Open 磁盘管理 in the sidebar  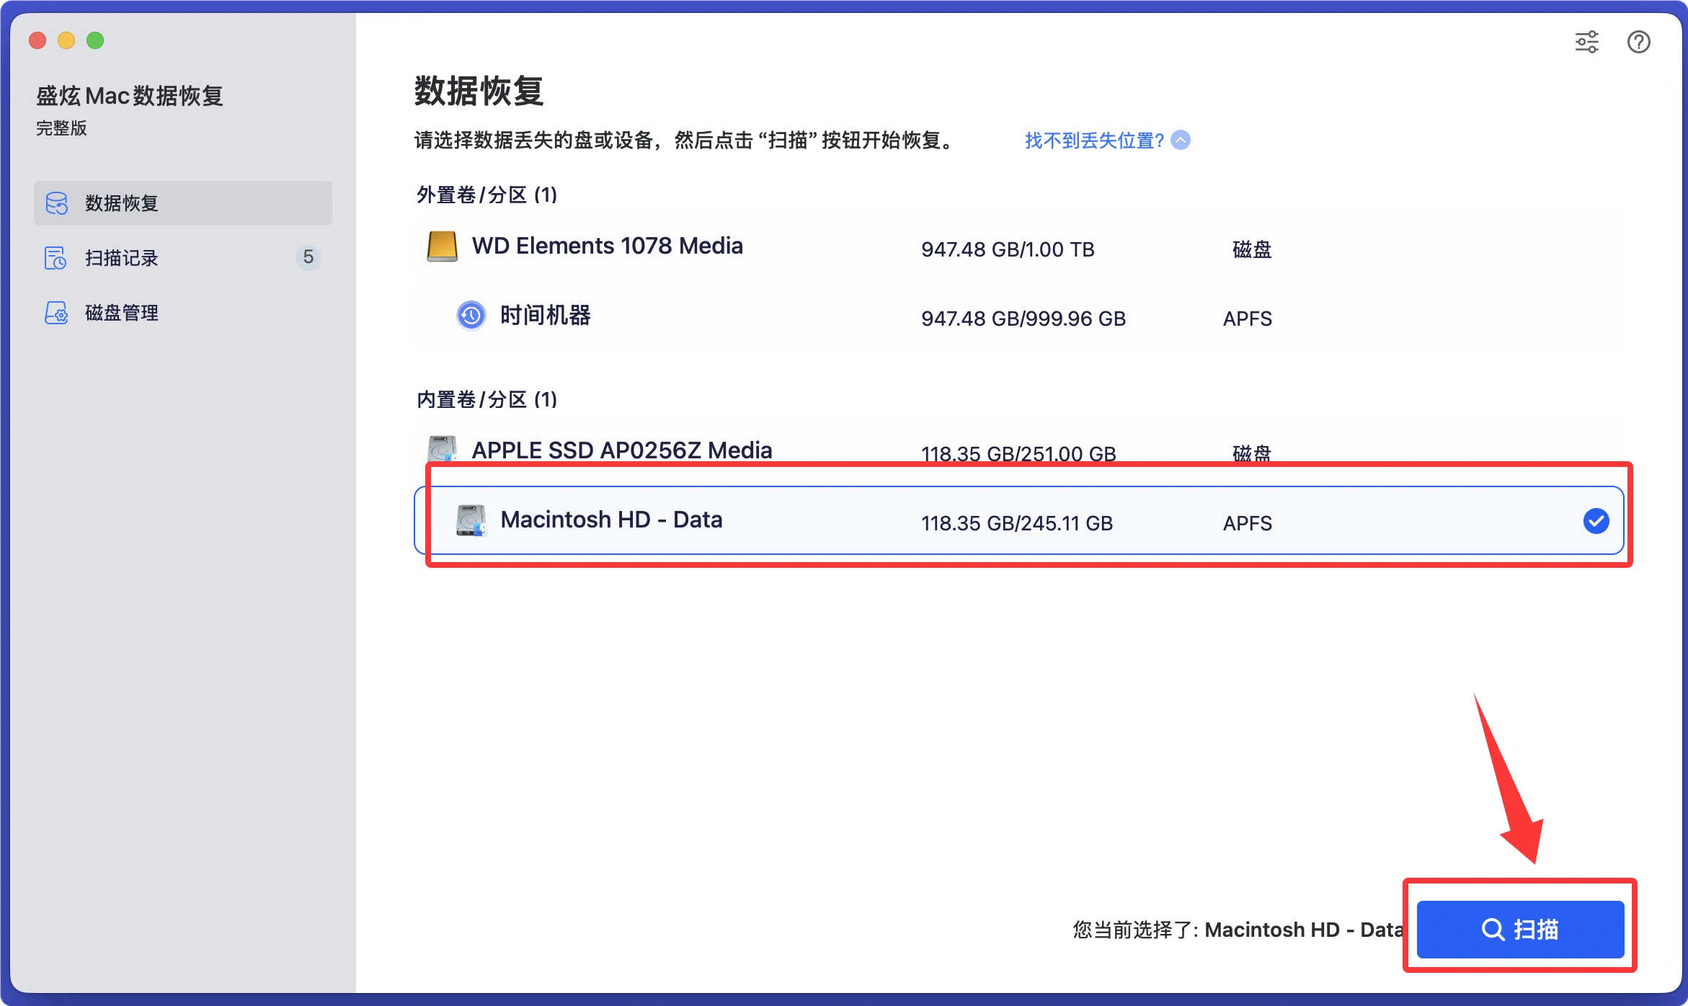(x=183, y=313)
